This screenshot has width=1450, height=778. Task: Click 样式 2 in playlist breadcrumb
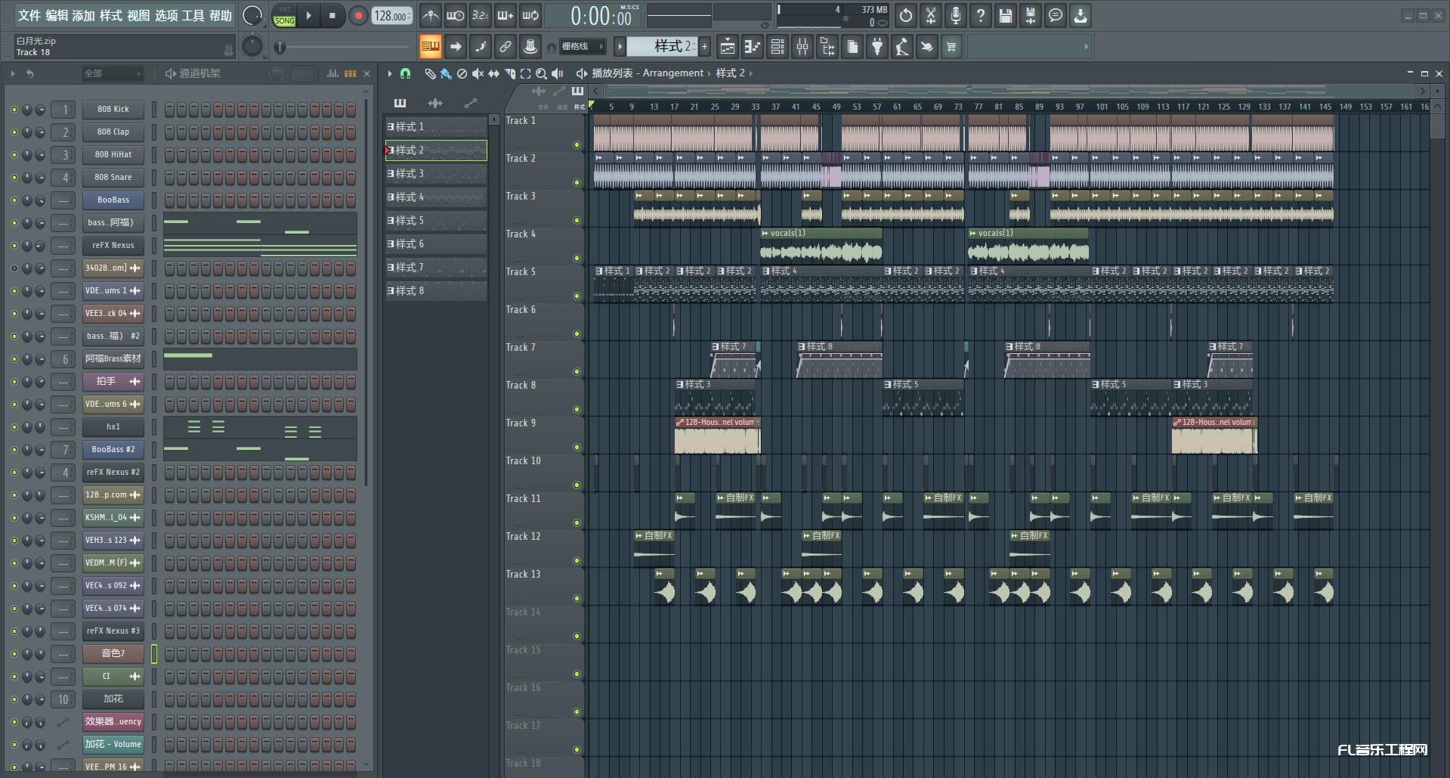pyautogui.click(x=731, y=73)
